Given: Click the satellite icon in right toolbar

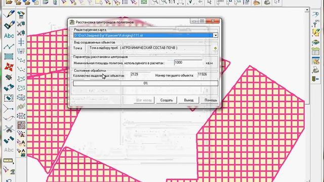Looking at the screenshot, I should [315, 15].
